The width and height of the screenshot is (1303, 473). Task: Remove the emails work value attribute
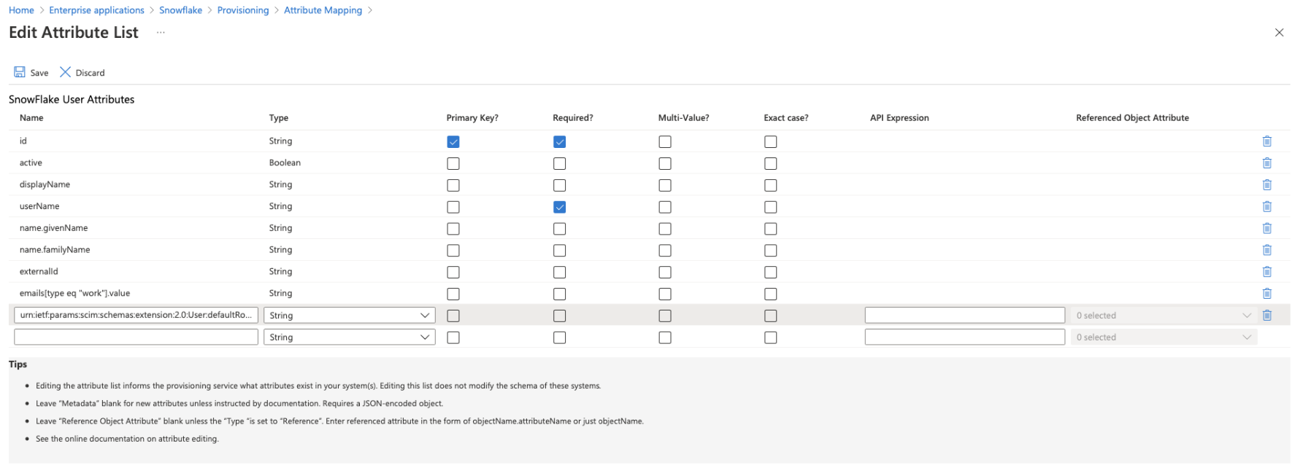click(1267, 294)
